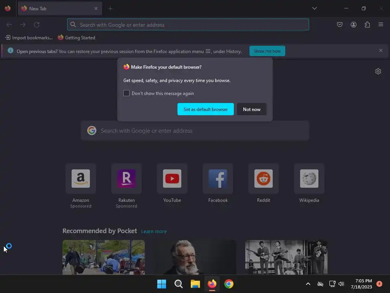This screenshot has width=390, height=293.
Task: Open volume speaker tray icon
Action: click(341, 284)
